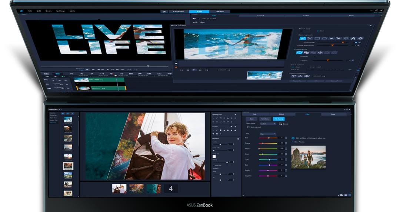The width and height of the screenshot is (400, 212).
Task: Expand the HSL Hue dropdown
Action: tap(267, 134)
